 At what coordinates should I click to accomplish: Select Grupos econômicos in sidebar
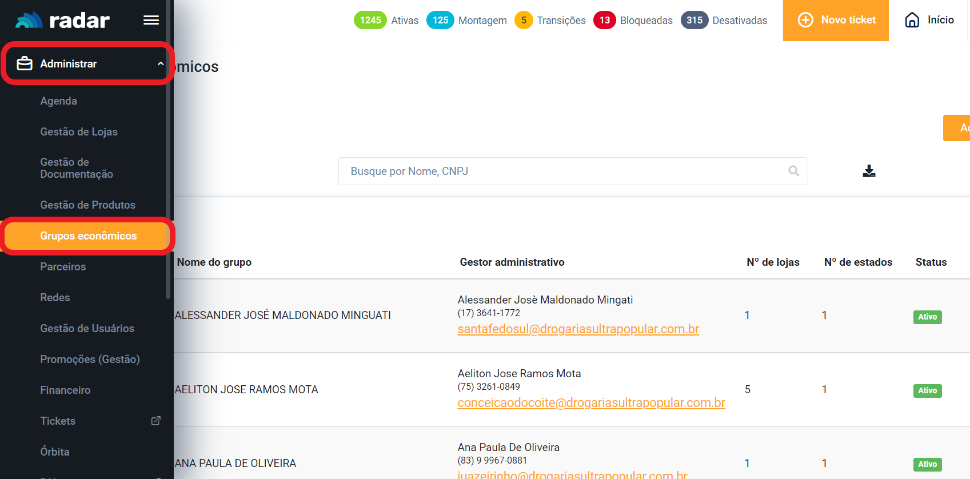(88, 235)
